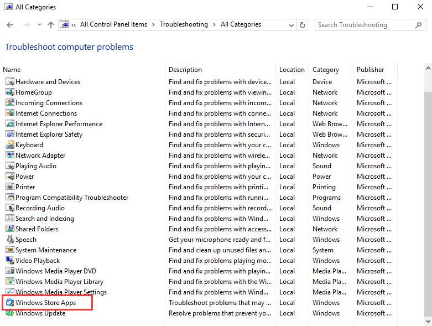Click 'Troubleshoot computer problems' heading
Viewport: 432px width, 326px height.
pos(69,47)
